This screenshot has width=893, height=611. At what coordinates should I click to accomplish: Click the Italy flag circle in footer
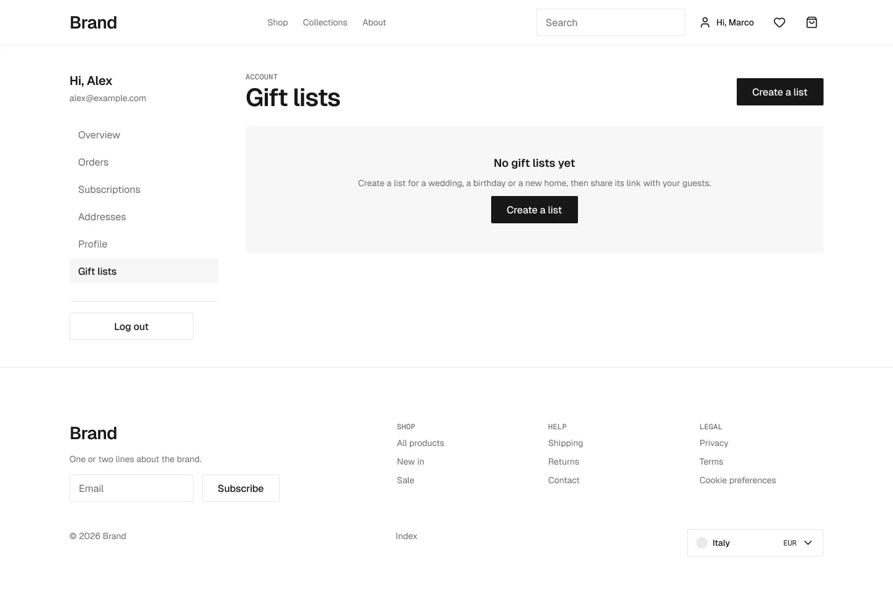coord(702,543)
